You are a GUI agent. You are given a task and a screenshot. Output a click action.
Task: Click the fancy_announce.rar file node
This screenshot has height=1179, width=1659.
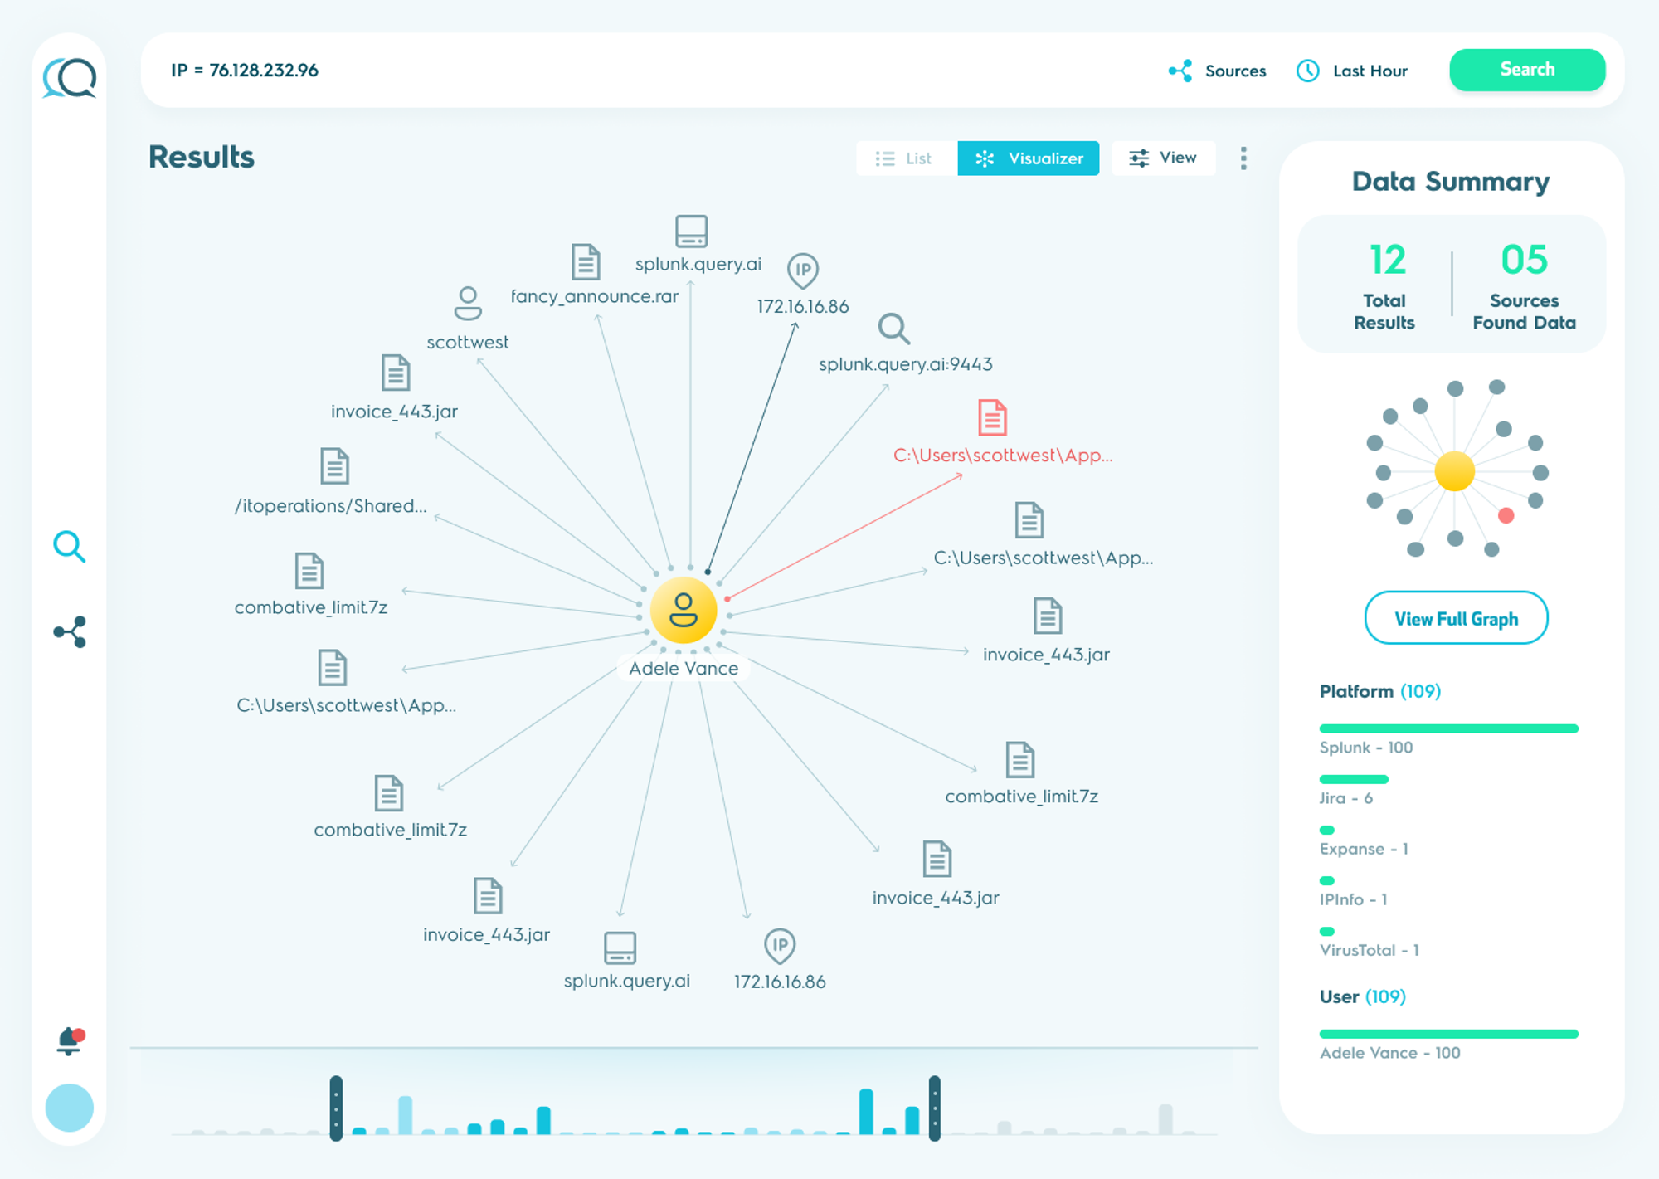[586, 262]
